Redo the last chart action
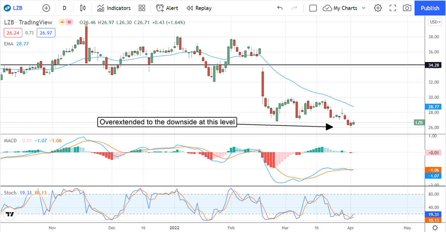 point(294,8)
